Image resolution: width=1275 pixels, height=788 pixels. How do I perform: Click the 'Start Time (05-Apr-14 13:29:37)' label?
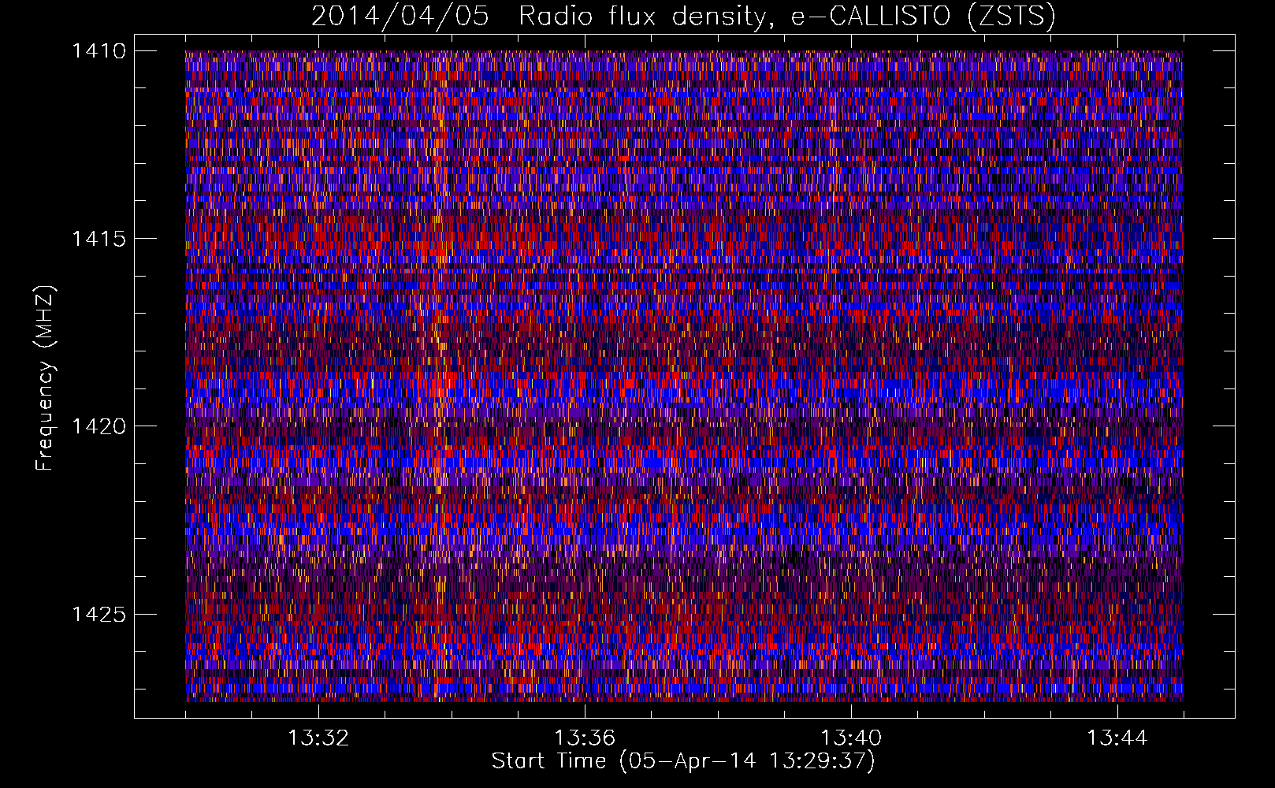(x=683, y=761)
